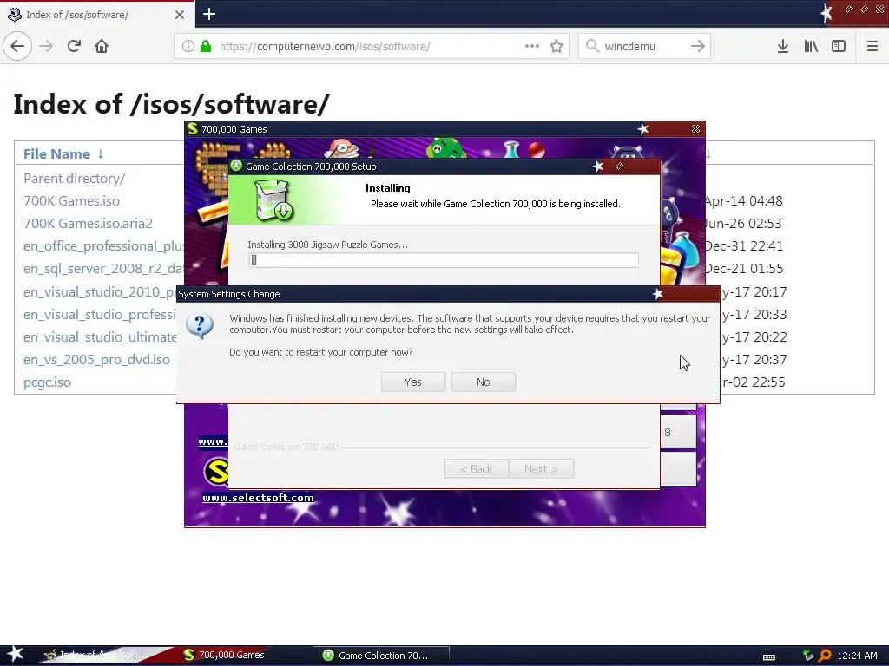Click the 12:24 AM clock in the tray
This screenshot has height=666, width=889.
857,656
